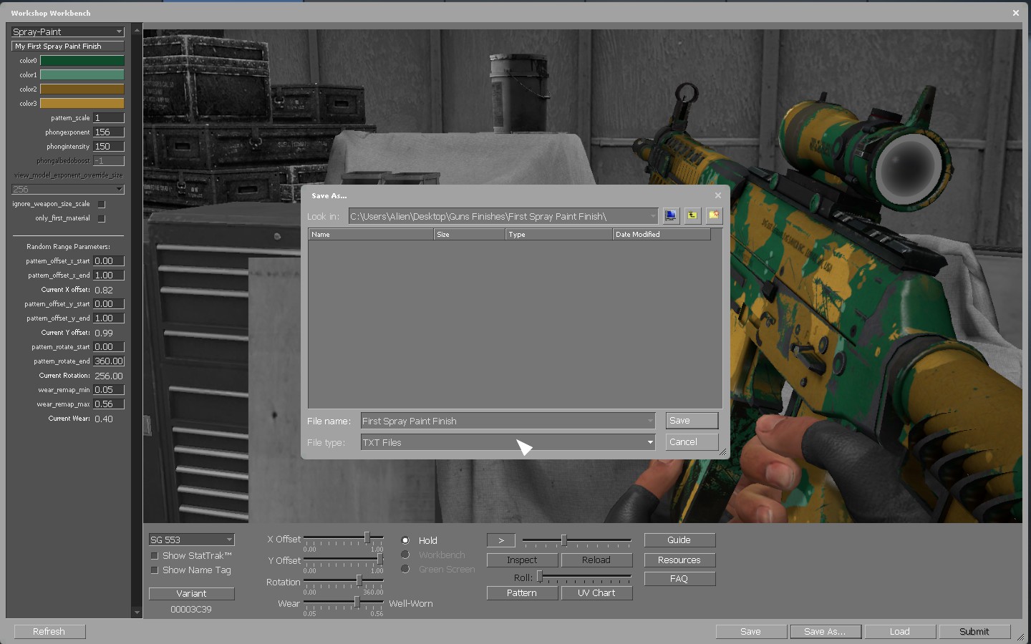Click the Load button
The width and height of the screenshot is (1031, 644).
pyautogui.click(x=900, y=631)
